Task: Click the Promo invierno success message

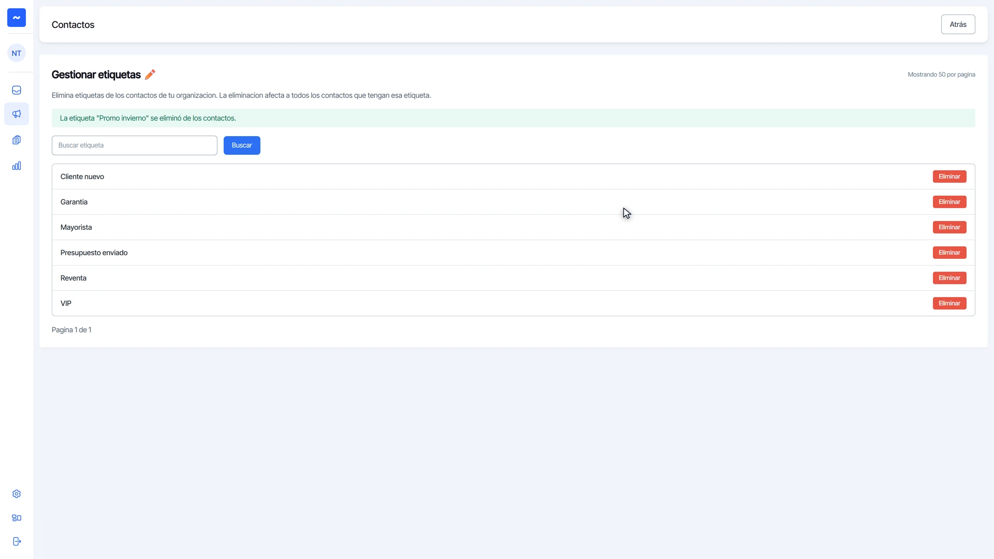Action: 514,118
